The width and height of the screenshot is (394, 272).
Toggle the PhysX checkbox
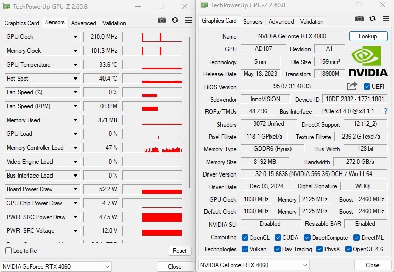click(319, 249)
